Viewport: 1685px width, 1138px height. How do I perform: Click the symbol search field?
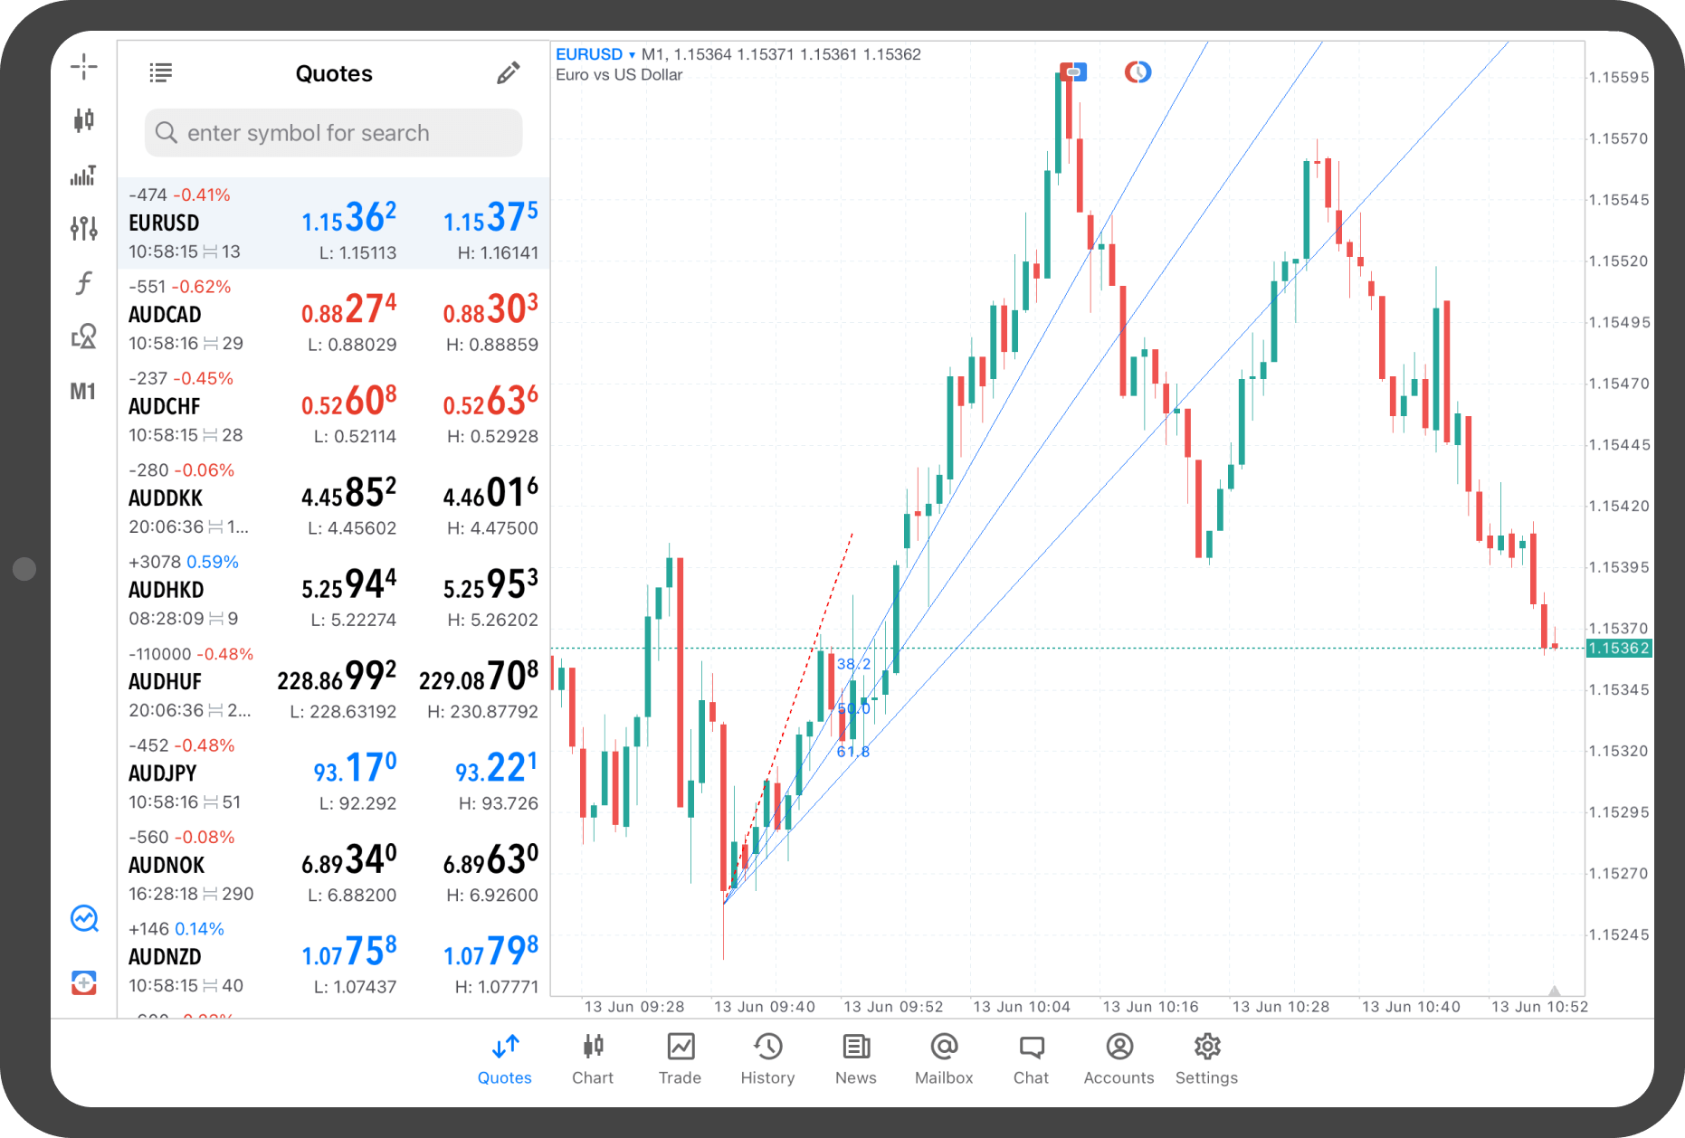[334, 133]
